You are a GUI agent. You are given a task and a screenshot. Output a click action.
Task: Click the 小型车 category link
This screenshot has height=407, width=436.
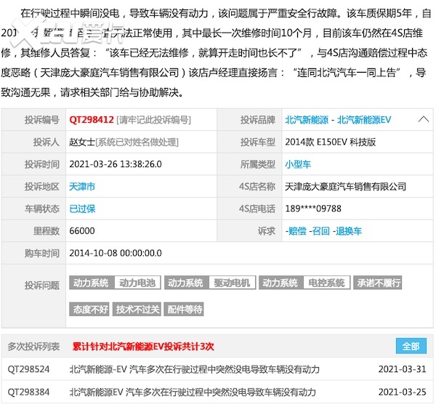coord(298,164)
